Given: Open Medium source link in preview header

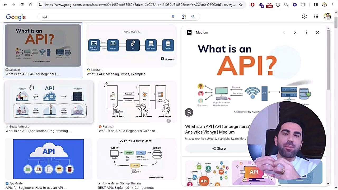Looking at the screenshot, I should tap(202, 32).
